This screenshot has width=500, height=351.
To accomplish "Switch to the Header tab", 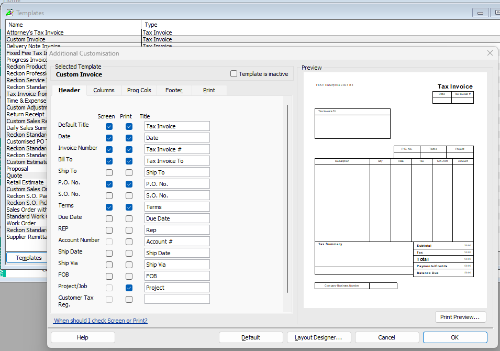I will [69, 90].
